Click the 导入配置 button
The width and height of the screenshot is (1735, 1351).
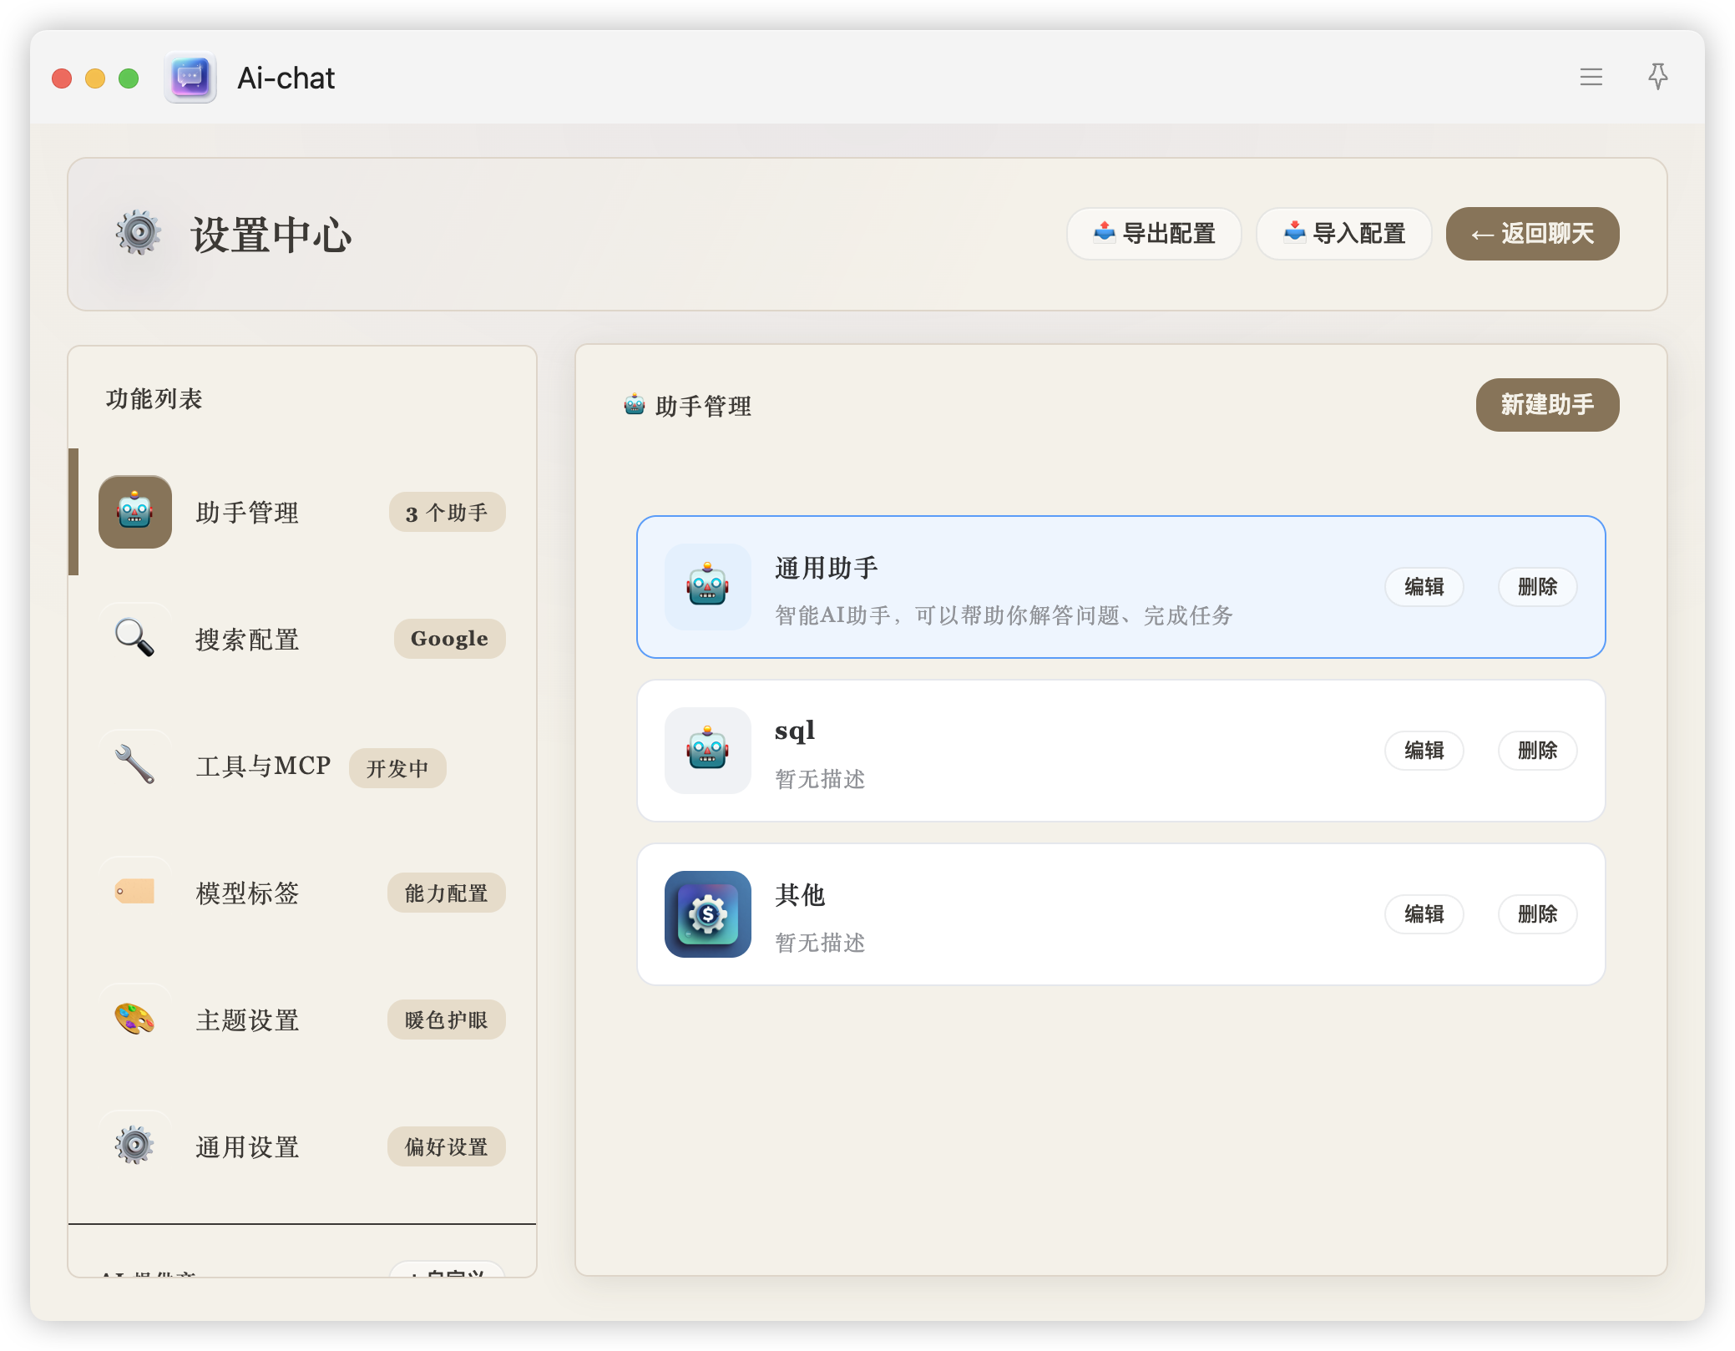point(1343,234)
